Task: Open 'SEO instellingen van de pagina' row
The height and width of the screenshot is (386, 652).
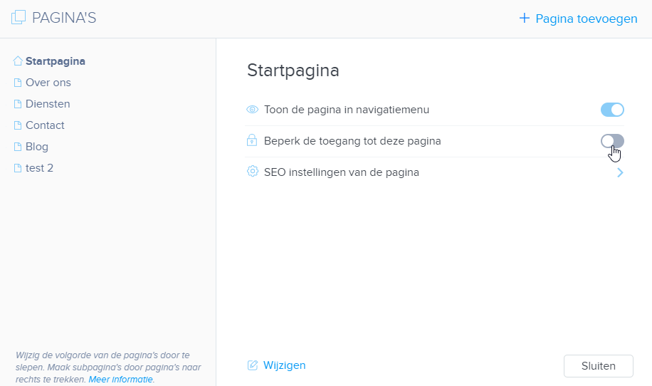Action: tap(341, 172)
